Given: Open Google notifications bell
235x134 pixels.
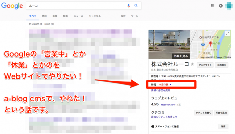Looking at the screenshot, I should point(220,6).
